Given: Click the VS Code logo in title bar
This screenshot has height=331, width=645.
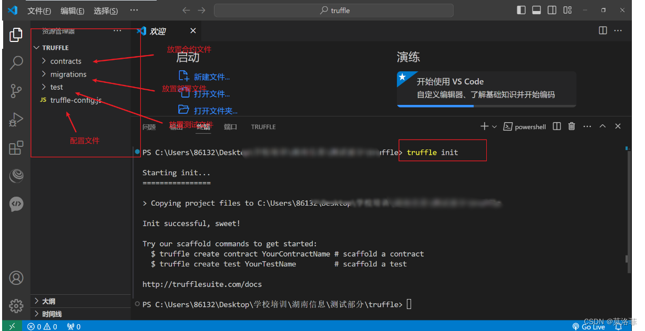Looking at the screenshot, I should tap(13, 10).
